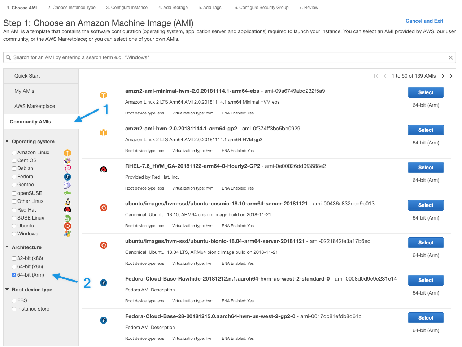The width and height of the screenshot is (462, 347).
Task: Check the Instance store checkbox
Action: pyautogui.click(x=14, y=309)
